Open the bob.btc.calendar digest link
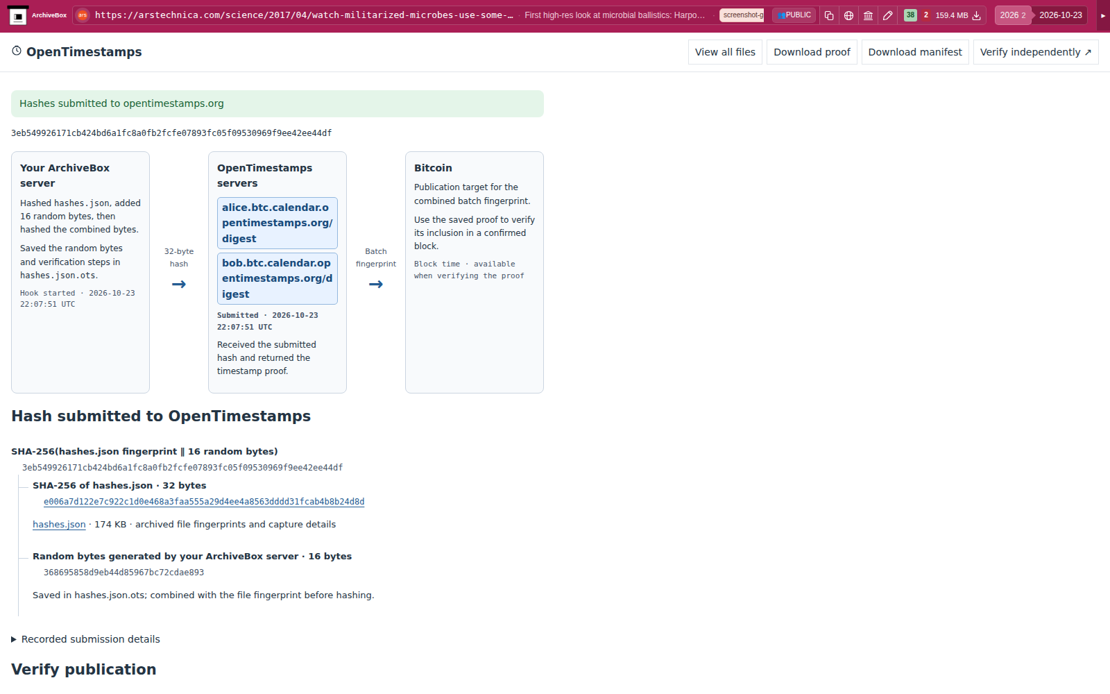 click(x=277, y=278)
